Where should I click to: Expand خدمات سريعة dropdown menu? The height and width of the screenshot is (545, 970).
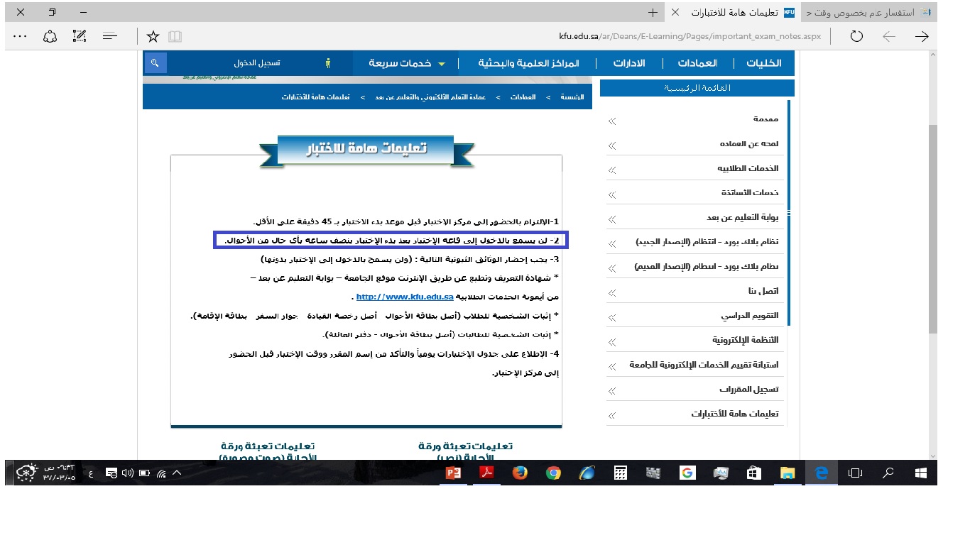406,63
